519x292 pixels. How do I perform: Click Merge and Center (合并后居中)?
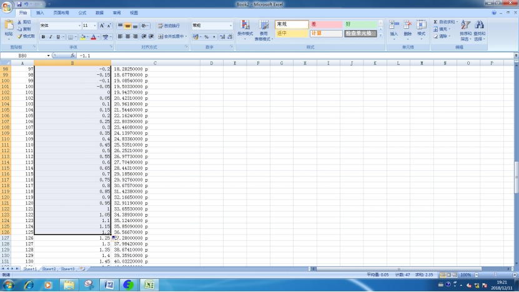tap(171, 36)
